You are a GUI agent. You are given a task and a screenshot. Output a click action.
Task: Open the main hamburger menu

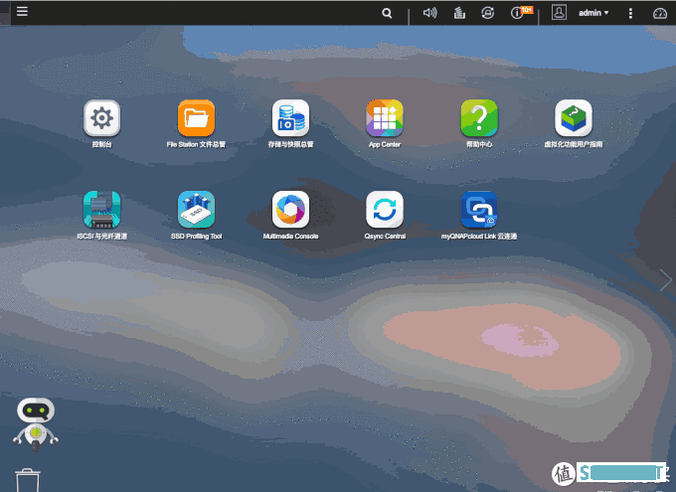click(x=22, y=12)
